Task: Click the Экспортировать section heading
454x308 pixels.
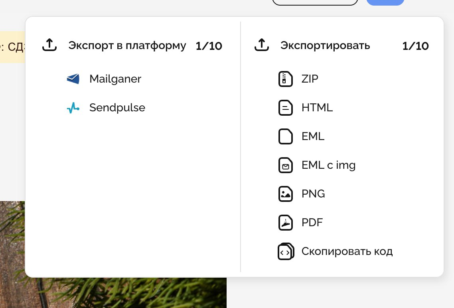Action: click(325, 46)
